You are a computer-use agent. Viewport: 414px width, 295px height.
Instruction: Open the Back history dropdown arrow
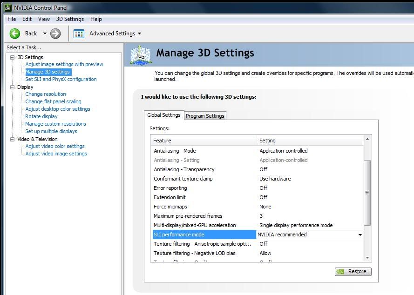pos(45,34)
